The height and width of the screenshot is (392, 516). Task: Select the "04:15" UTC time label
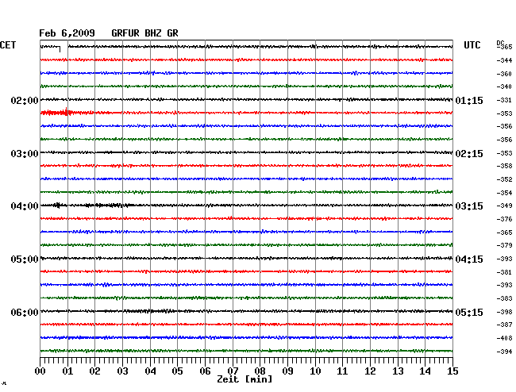coord(469,259)
